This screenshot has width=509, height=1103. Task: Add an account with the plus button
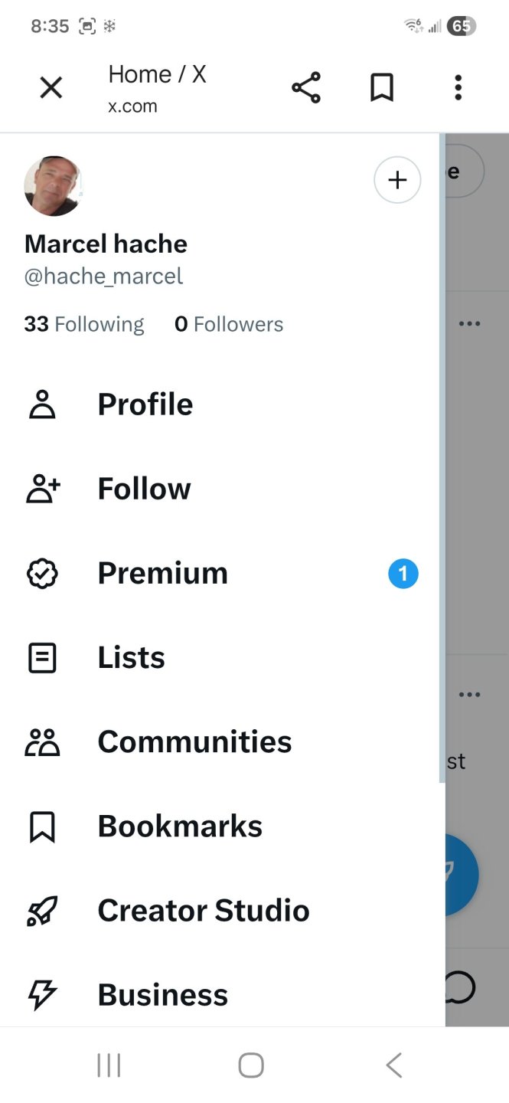click(x=396, y=180)
